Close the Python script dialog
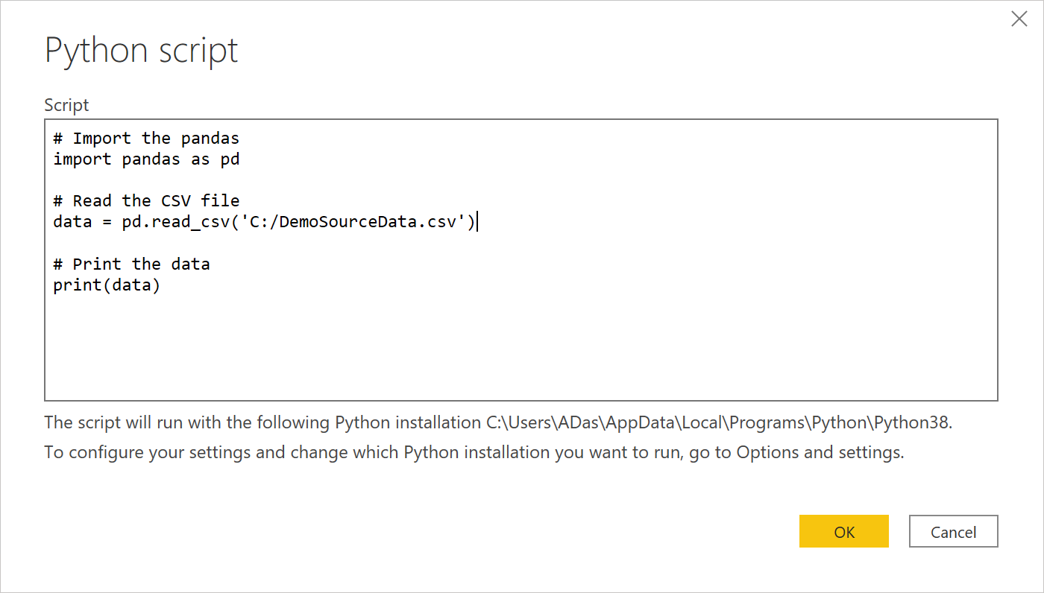1044x593 pixels. [1019, 19]
